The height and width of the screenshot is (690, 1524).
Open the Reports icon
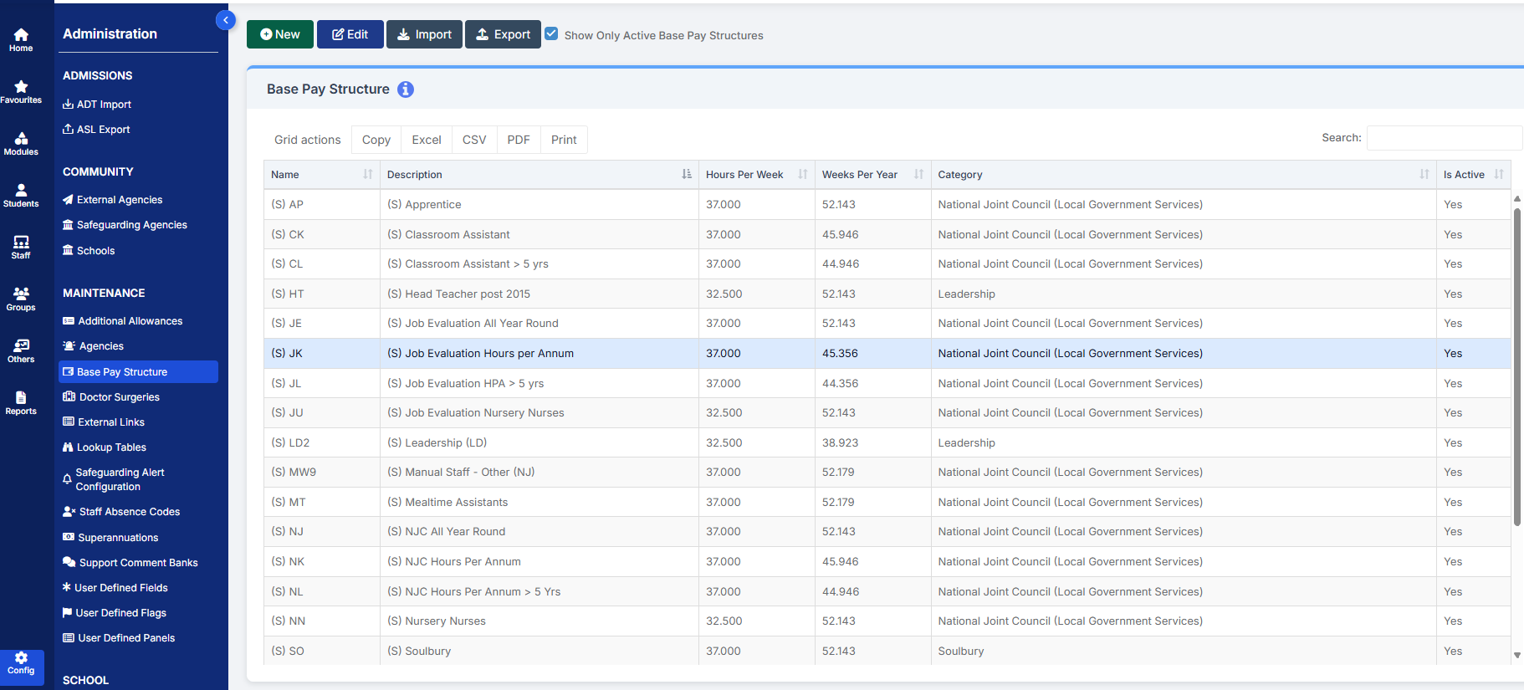[21, 402]
